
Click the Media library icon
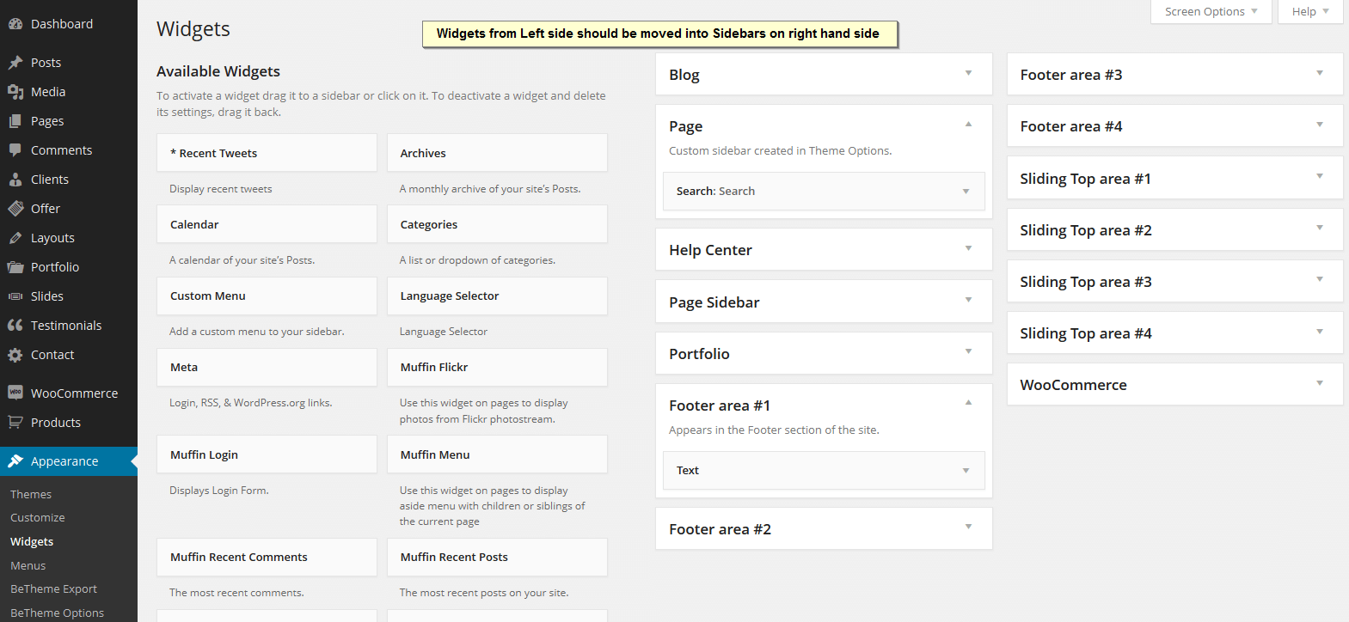(15, 92)
